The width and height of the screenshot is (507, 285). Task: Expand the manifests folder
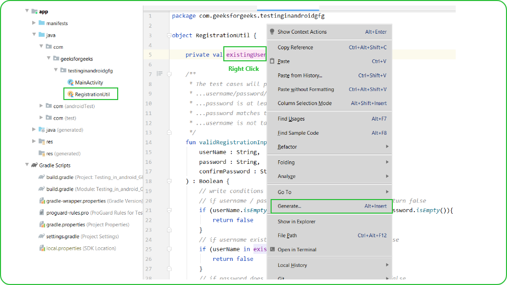point(34,23)
